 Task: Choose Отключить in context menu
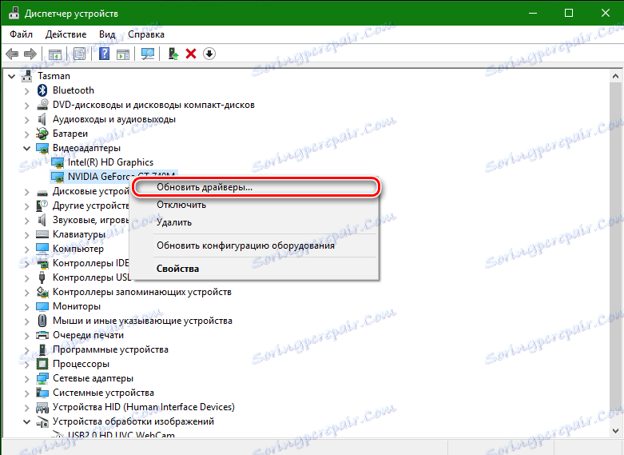click(254, 205)
